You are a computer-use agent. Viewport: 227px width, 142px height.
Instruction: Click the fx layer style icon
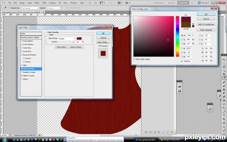pos(150,132)
